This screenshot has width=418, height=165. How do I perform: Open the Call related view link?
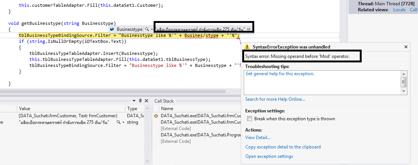click(413, 10)
